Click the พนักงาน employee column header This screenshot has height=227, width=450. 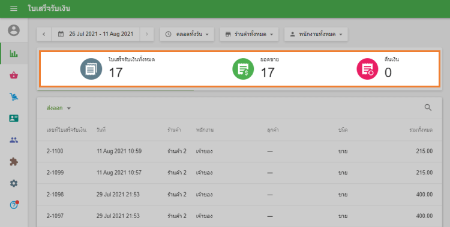tap(205, 130)
